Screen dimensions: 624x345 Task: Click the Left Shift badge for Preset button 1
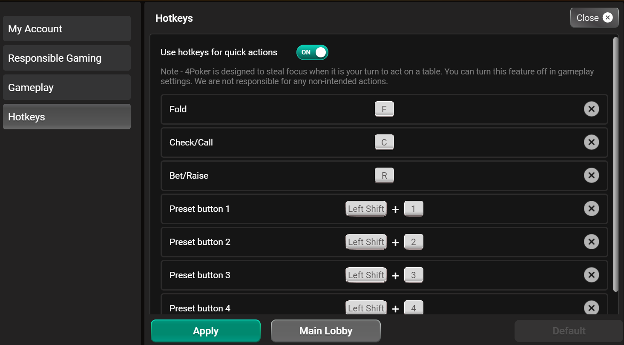tap(366, 208)
